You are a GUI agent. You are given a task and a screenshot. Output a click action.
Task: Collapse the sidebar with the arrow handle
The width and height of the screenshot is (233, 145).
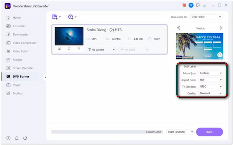(45, 77)
